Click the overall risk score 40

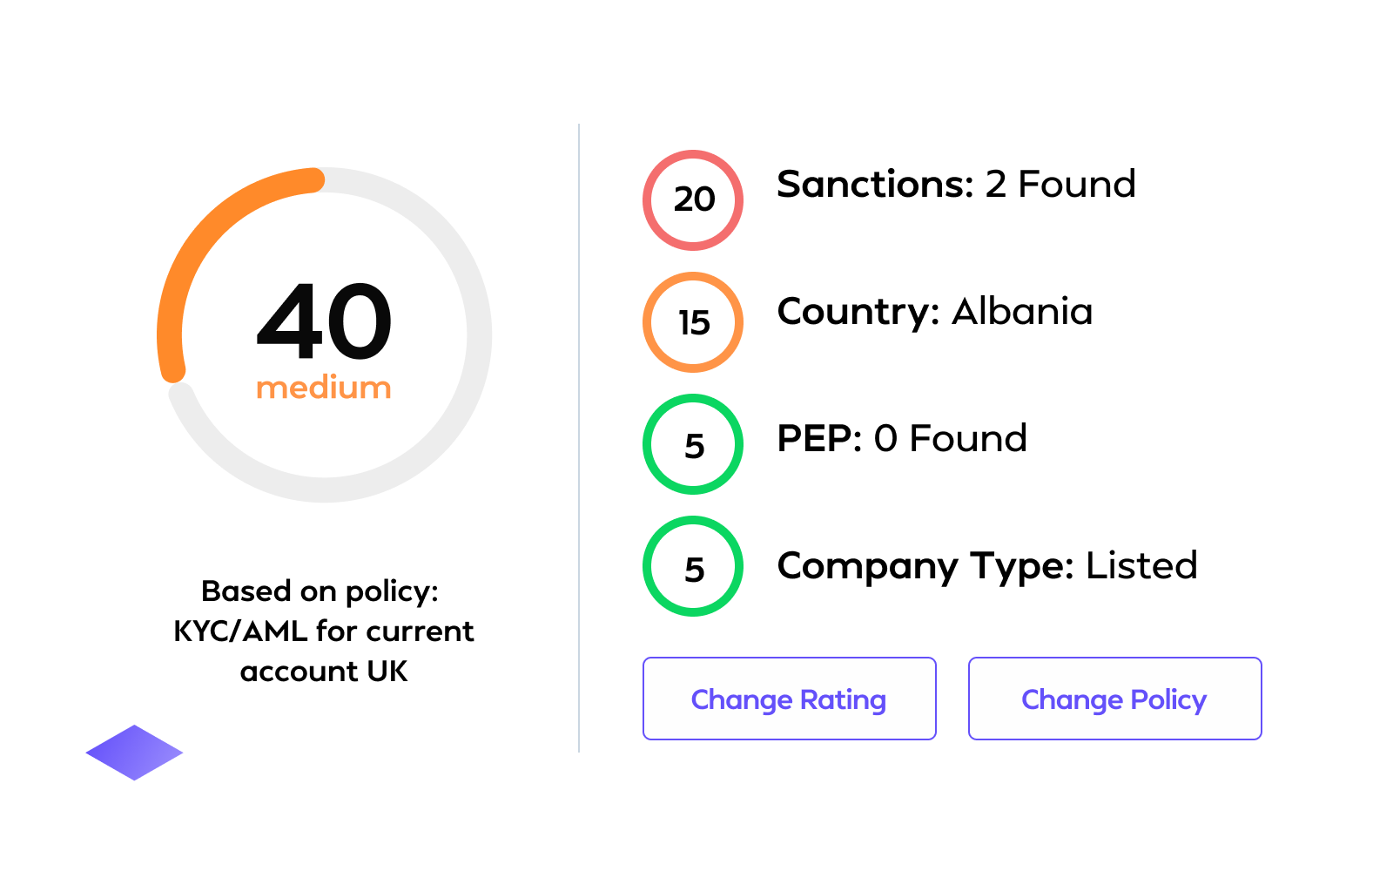point(324,321)
